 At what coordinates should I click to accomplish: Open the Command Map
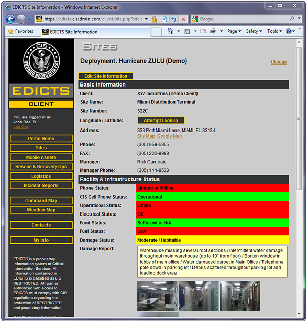tap(41, 201)
